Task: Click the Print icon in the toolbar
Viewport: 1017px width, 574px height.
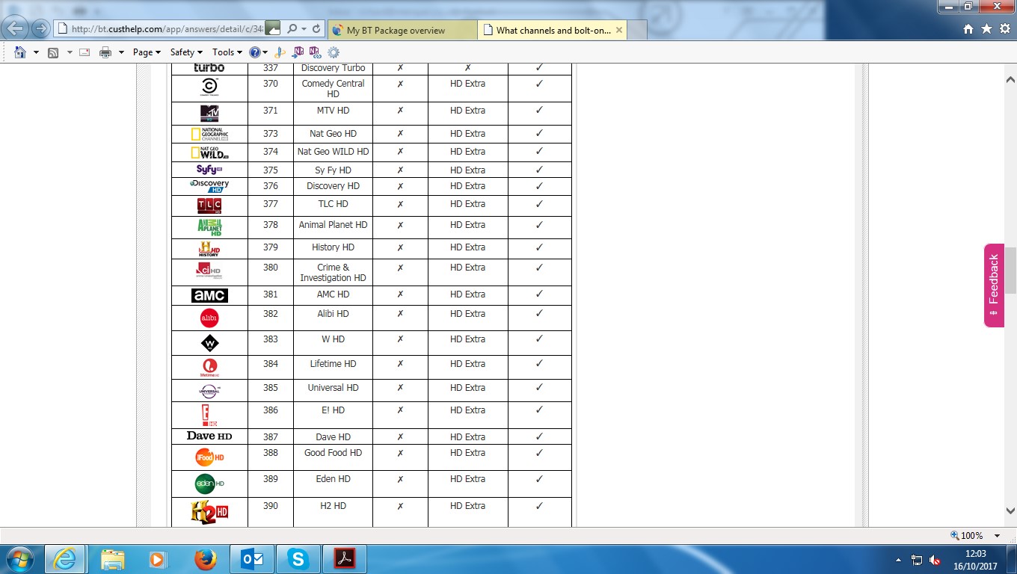Action: coord(105,52)
